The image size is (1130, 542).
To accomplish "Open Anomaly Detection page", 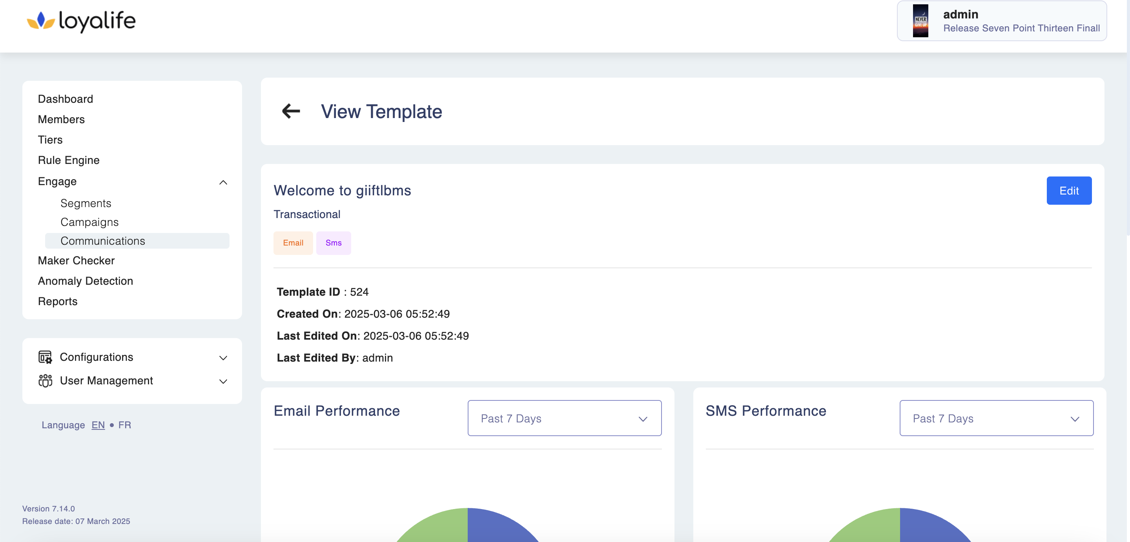I will pos(86,281).
